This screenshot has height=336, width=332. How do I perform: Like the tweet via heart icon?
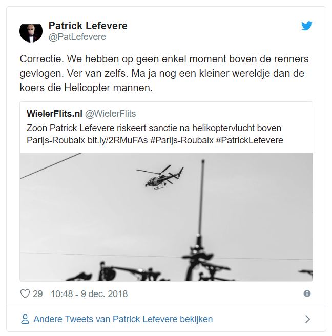[x=25, y=293]
